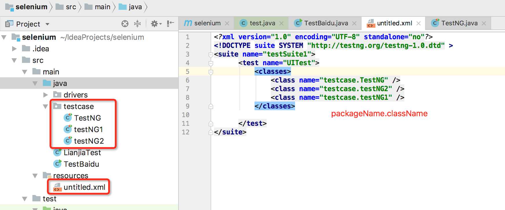
Task: Collapse the resources folder
Action: coord(35,176)
